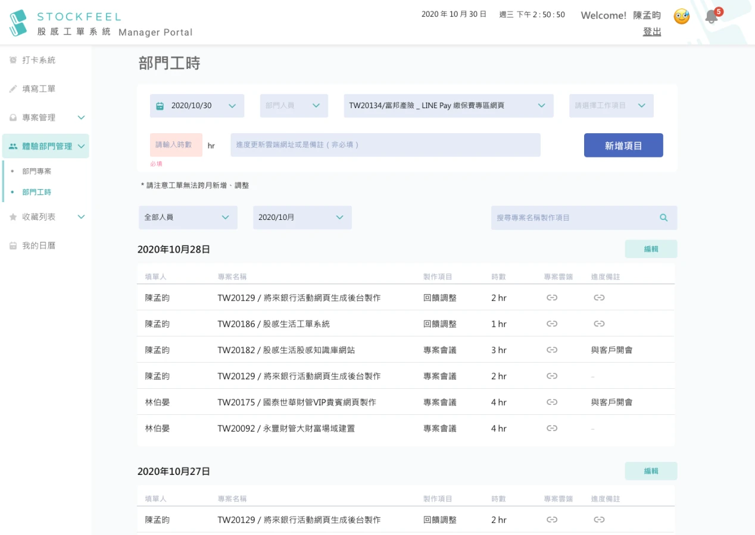Open the 專案雲端 link icon for TW20186 row
The height and width of the screenshot is (535, 755).
click(x=552, y=324)
